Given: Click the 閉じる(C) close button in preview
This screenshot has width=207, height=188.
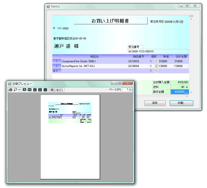Looking at the screenshot, I should coord(57,90).
